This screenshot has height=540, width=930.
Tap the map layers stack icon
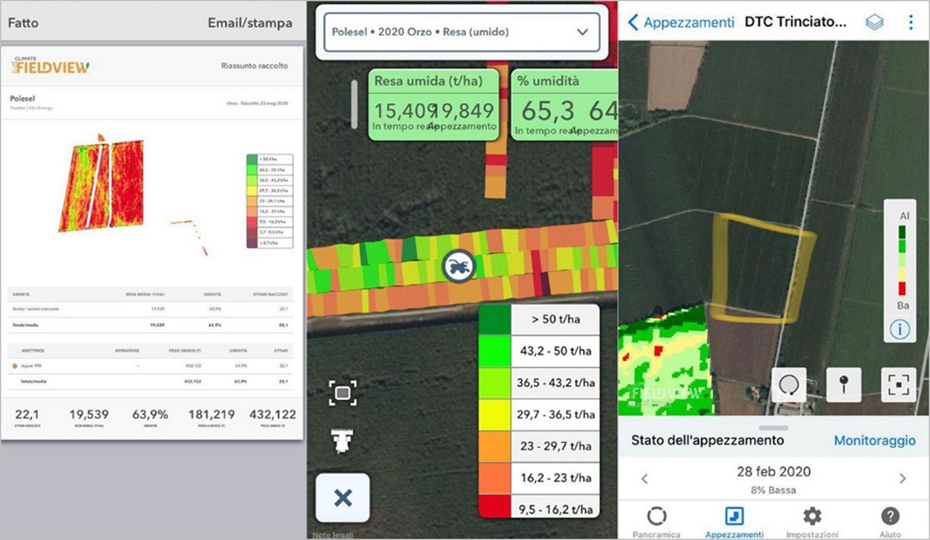[x=874, y=22]
